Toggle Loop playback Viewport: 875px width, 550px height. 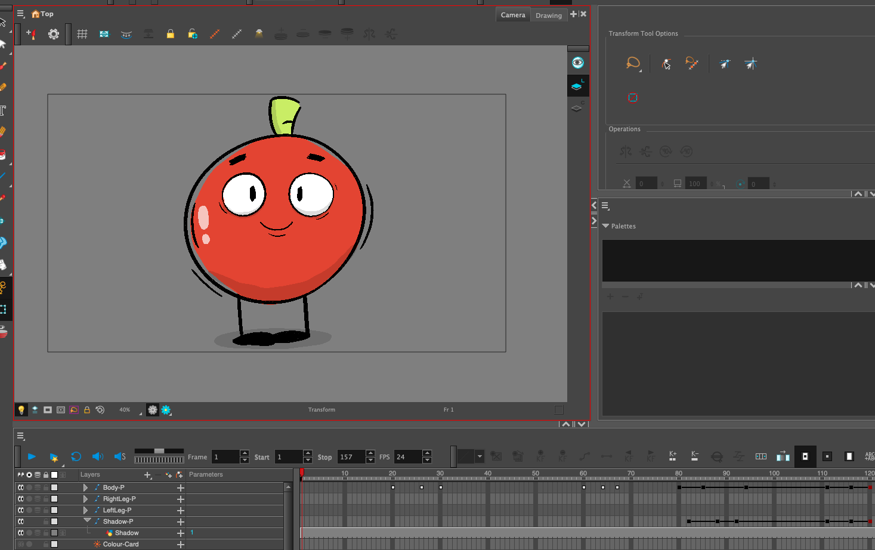[76, 456]
